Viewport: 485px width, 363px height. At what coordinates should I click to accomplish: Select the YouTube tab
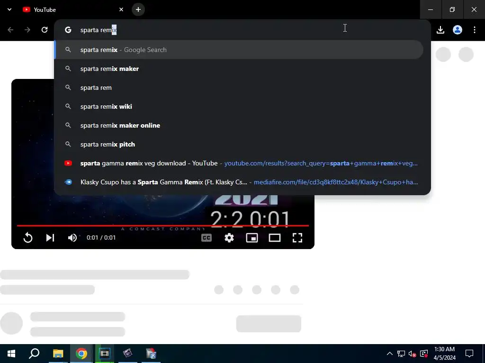[x=73, y=9]
